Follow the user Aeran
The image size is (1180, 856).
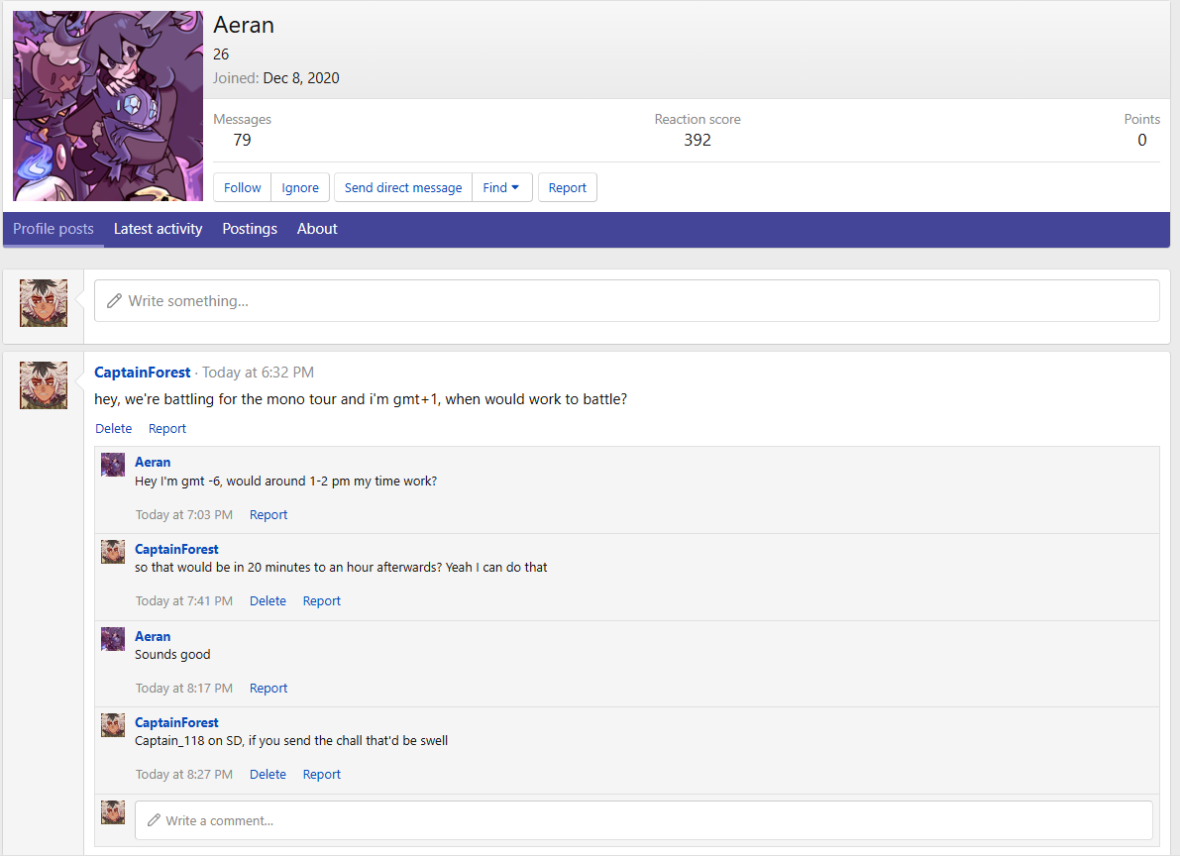tap(243, 187)
